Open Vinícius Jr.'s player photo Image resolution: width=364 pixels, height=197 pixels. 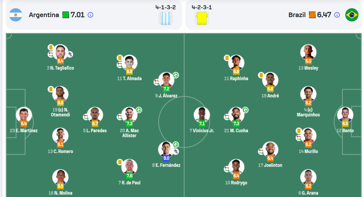[x=202, y=115]
